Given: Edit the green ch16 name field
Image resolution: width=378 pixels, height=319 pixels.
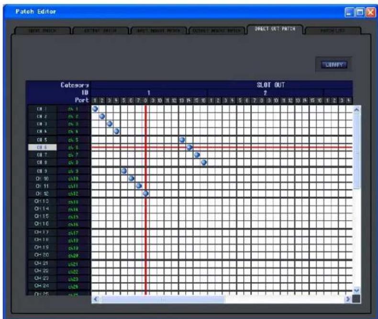Looking at the screenshot, I should point(73,224).
